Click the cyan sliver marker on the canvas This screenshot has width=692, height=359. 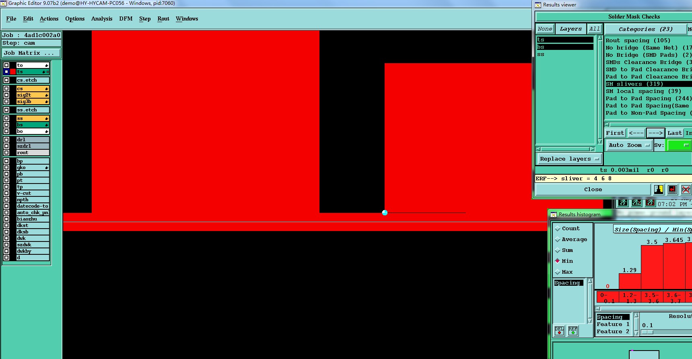pos(385,213)
